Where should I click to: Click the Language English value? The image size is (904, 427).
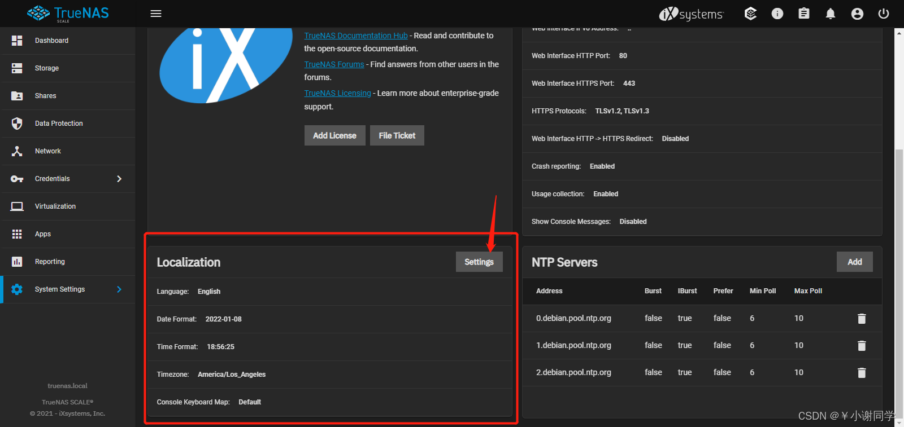pos(209,292)
